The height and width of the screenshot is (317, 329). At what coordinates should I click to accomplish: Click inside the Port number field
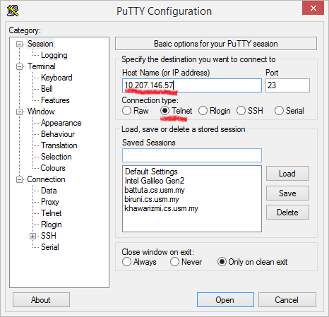[x=287, y=85]
